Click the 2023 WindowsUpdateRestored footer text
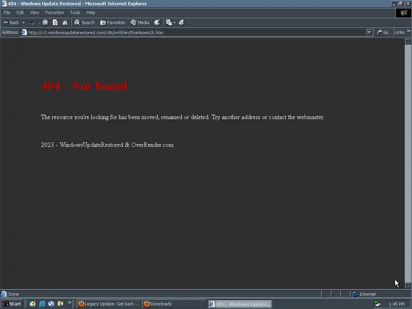The image size is (412, 309). pos(107,145)
